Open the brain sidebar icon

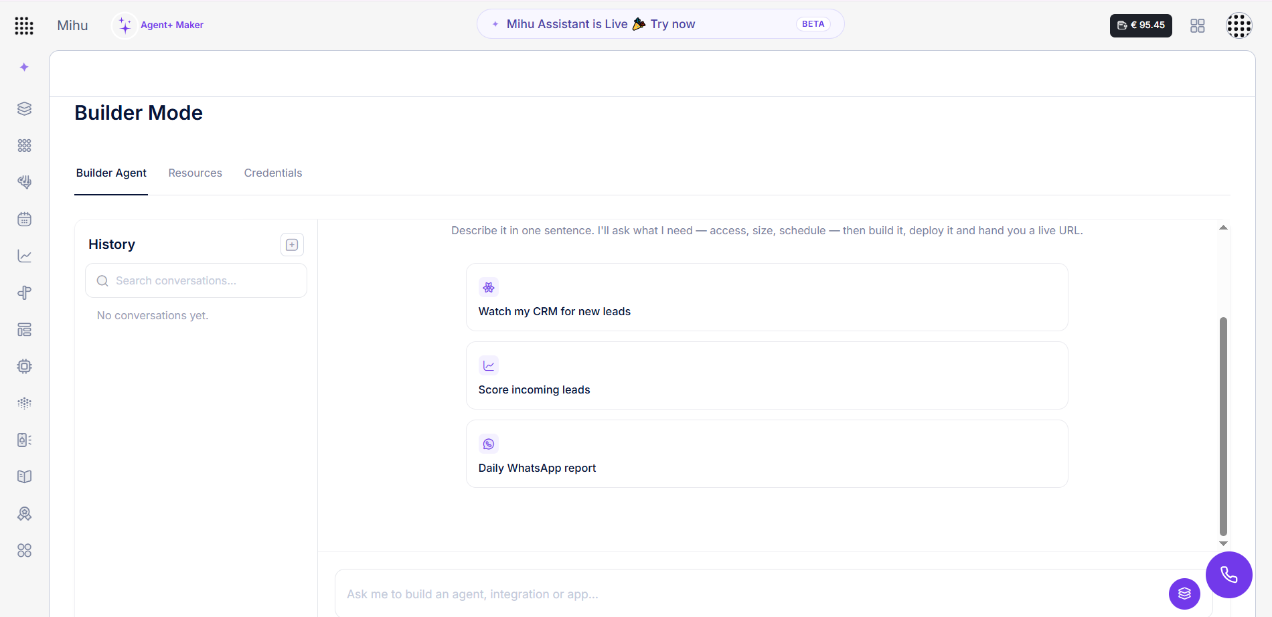pyautogui.click(x=24, y=182)
